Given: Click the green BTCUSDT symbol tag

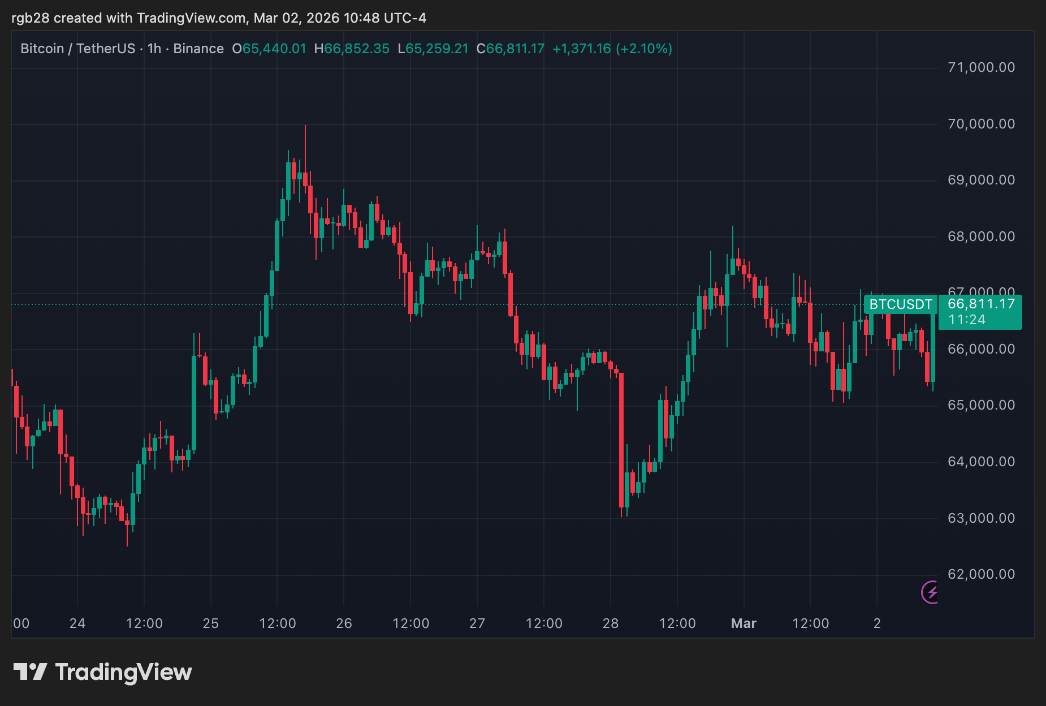Looking at the screenshot, I should 900,304.
